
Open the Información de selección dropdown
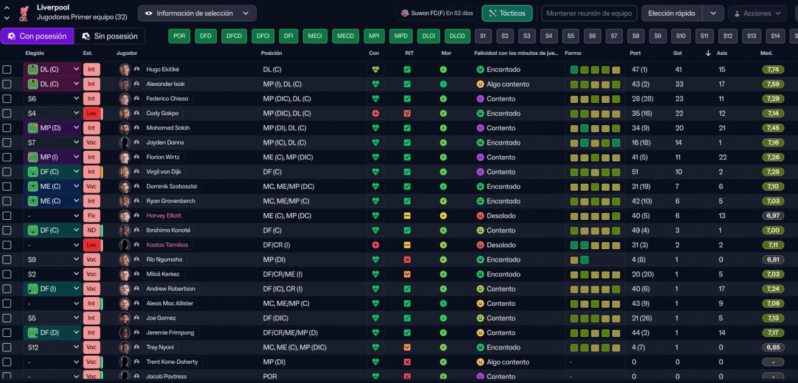197,13
